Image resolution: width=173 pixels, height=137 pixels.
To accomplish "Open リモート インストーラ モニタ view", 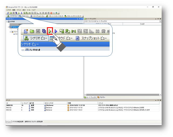I will tap(55, 16).
